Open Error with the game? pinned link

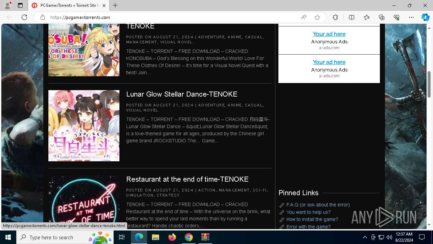[309, 227]
